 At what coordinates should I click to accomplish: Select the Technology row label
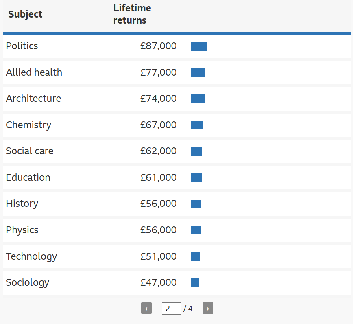[x=31, y=256]
